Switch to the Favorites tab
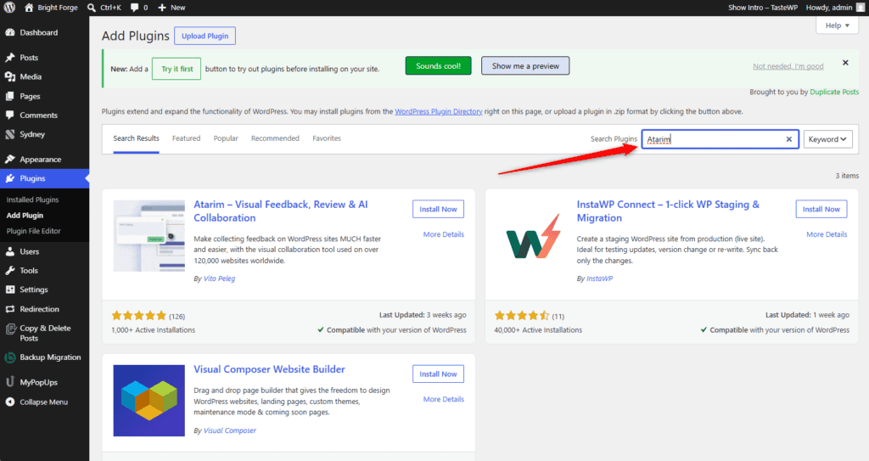 (327, 138)
